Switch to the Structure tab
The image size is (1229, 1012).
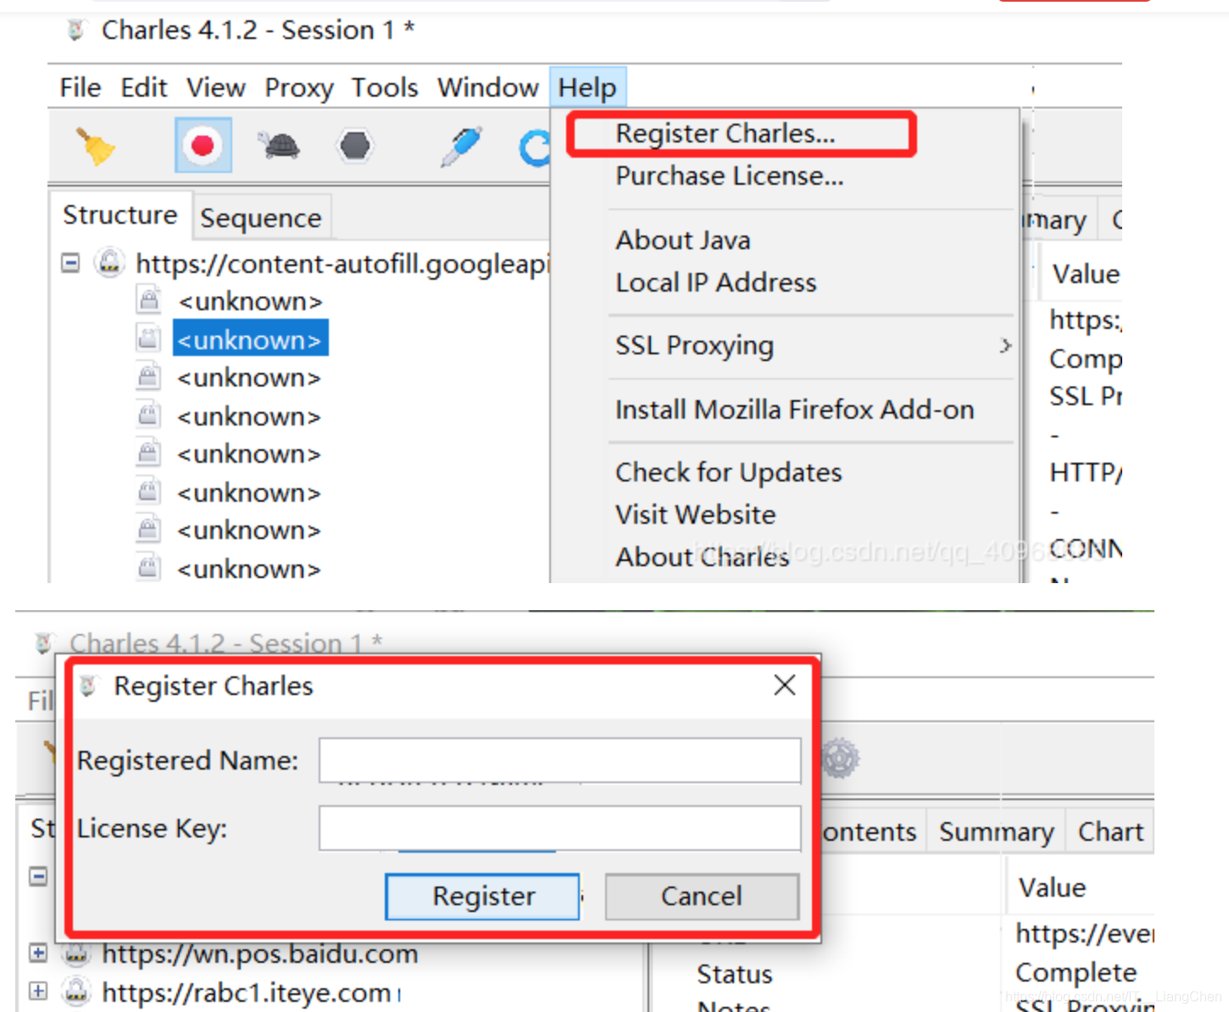coord(120,215)
